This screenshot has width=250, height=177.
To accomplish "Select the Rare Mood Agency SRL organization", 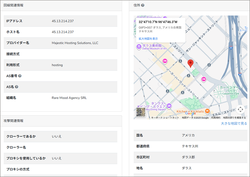I will [69, 98].
